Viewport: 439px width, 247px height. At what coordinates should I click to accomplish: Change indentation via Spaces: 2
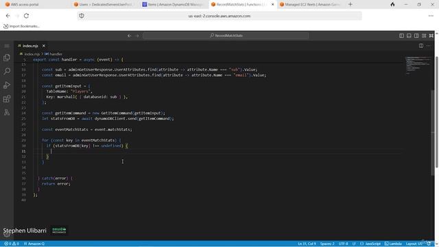tap(327, 244)
